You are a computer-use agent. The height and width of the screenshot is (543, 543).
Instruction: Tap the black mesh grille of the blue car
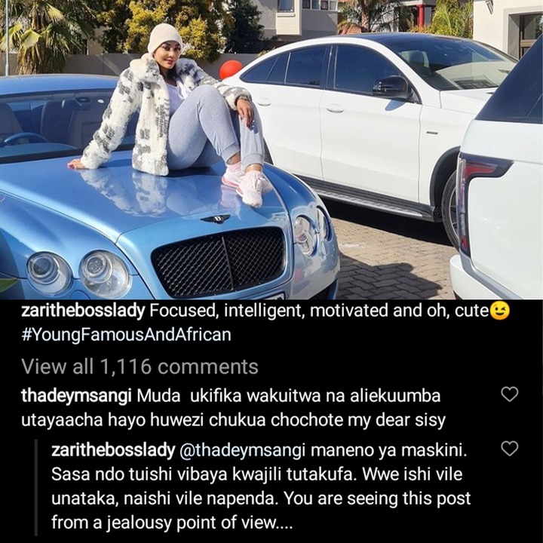click(x=219, y=262)
